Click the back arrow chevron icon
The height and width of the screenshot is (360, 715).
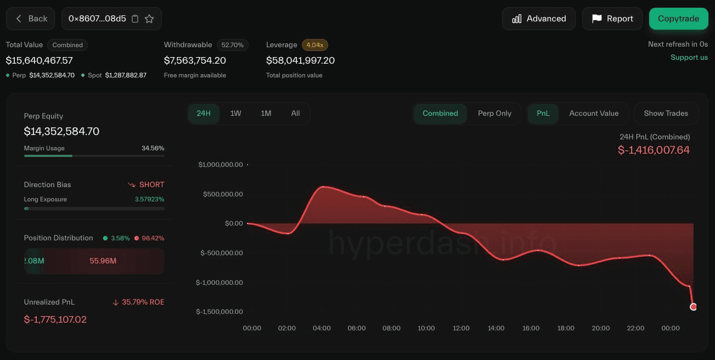(x=19, y=19)
